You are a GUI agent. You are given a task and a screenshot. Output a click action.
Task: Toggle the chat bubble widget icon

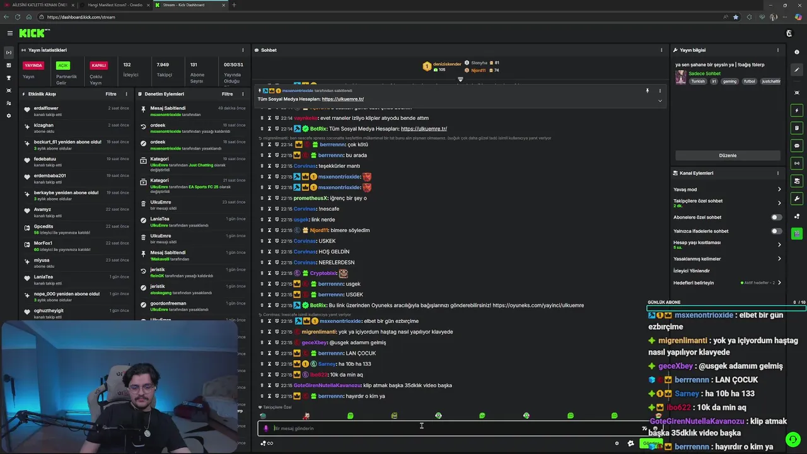click(797, 146)
